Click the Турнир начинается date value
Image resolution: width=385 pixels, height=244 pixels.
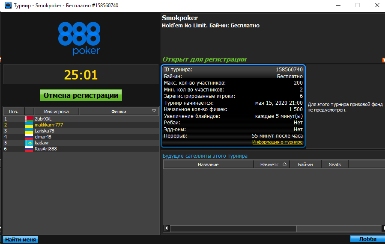point(279,103)
